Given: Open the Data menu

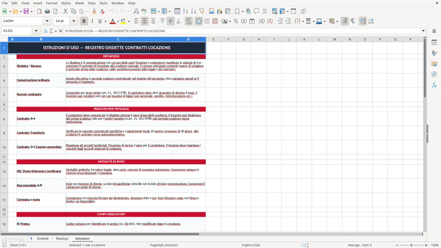Looking at the screenshot, I should pyautogui.click(x=92, y=3).
